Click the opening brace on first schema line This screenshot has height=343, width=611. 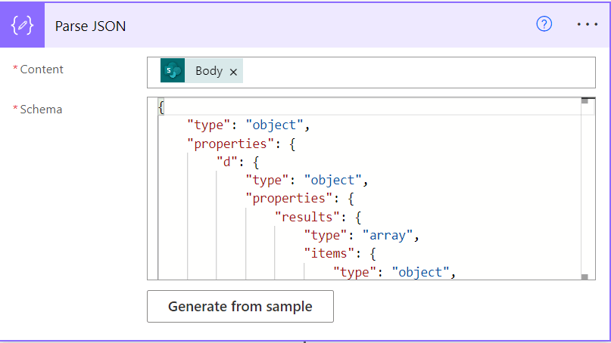pyautogui.click(x=161, y=107)
